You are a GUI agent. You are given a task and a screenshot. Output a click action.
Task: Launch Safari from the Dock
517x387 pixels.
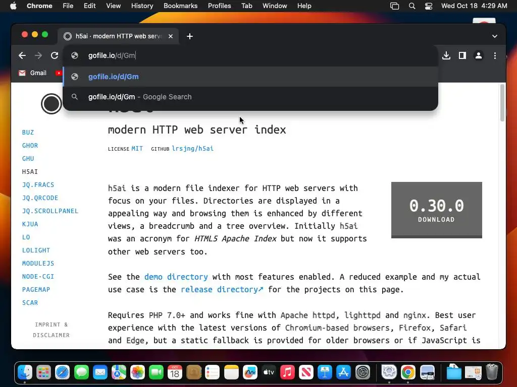pyautogui.click(x=62, y=372)
